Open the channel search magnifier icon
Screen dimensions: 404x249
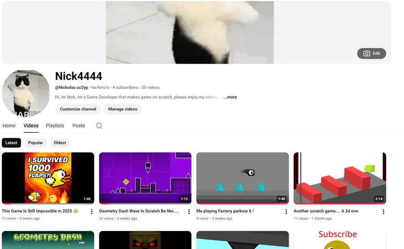(x=99, y=126)
